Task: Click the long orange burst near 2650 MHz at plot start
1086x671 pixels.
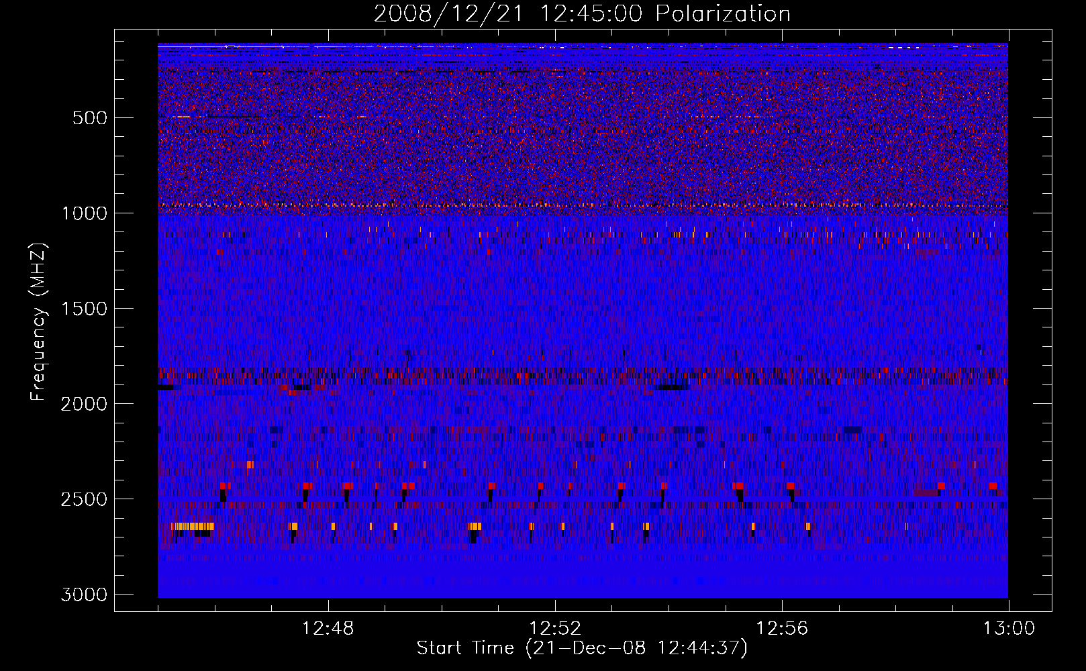Action: tap(193, 526)
